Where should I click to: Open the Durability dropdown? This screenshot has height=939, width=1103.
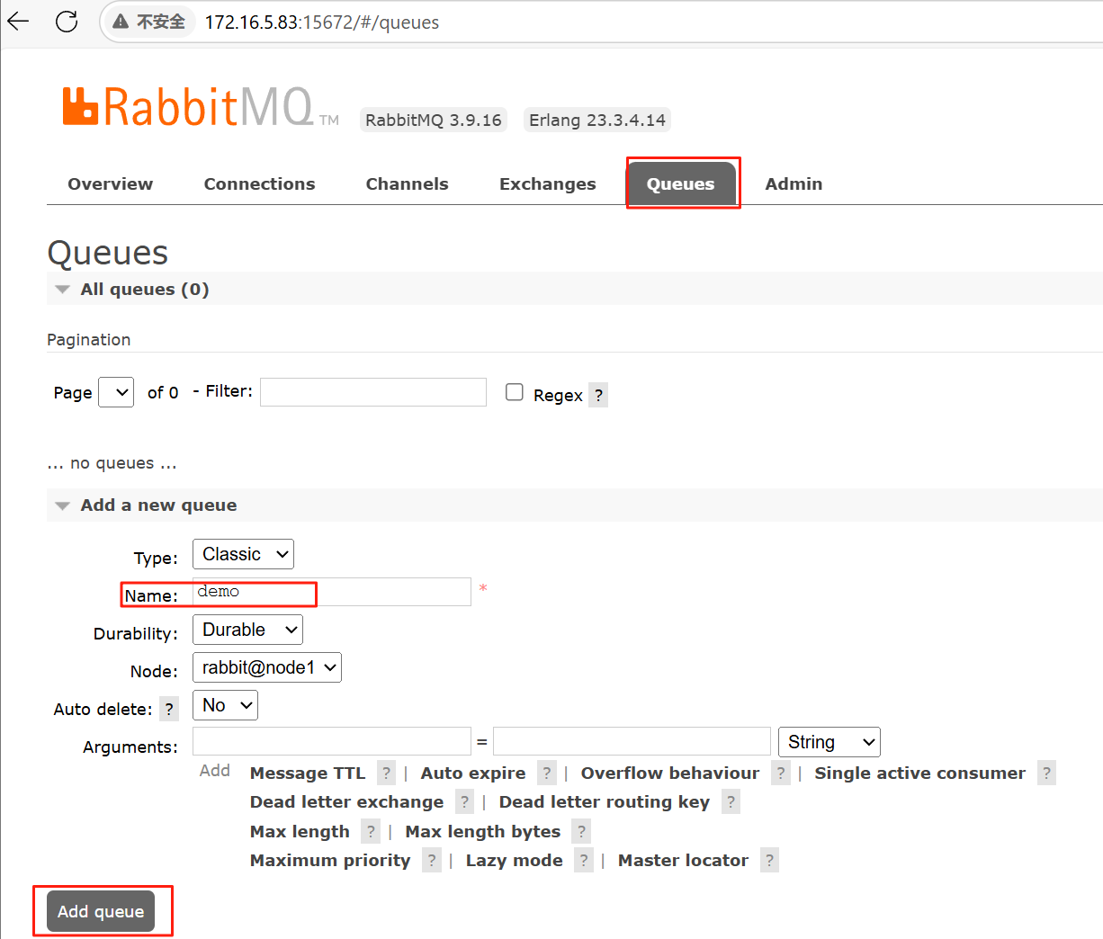[x=247, y=630]
